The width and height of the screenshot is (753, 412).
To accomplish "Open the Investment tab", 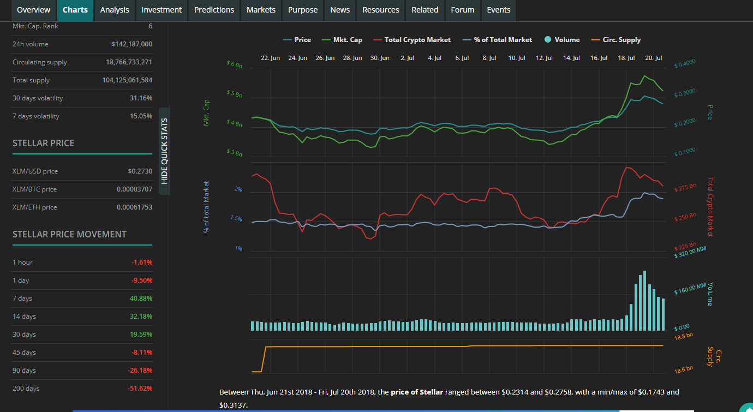I will (162, 10).
